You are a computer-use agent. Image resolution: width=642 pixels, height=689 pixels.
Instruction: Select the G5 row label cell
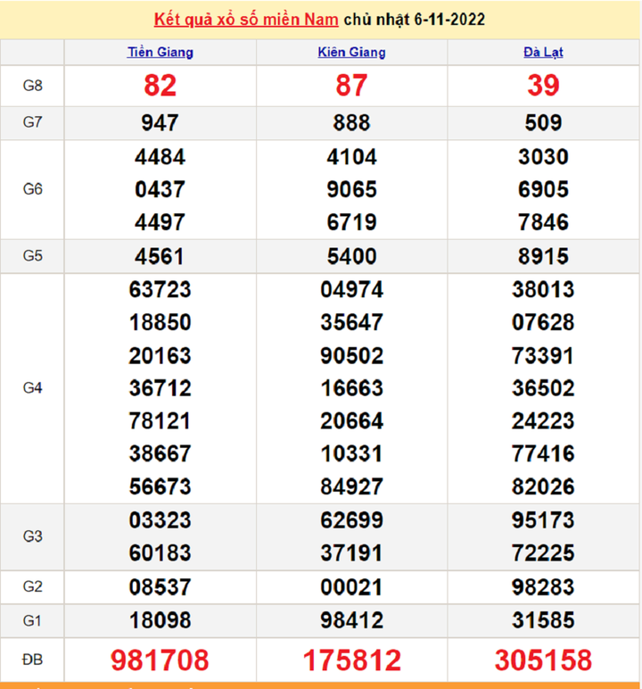point(33,256)
